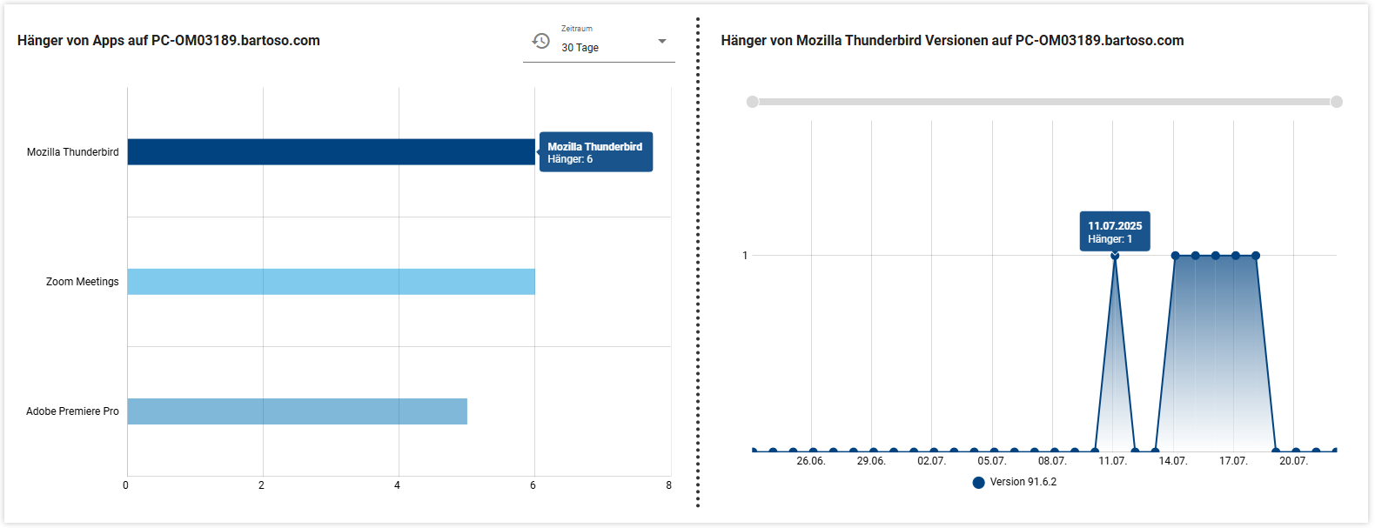1375x528 pixels.
Task: Click the history clock icon beside Zeitraum
Action: [x=540, y=41]
